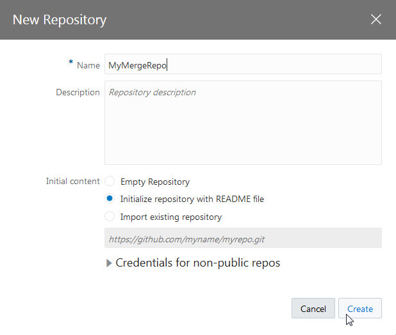Choose Initialize repository with README radio button
This screenshot has width=396, height=335.
(x=110, y=199)
